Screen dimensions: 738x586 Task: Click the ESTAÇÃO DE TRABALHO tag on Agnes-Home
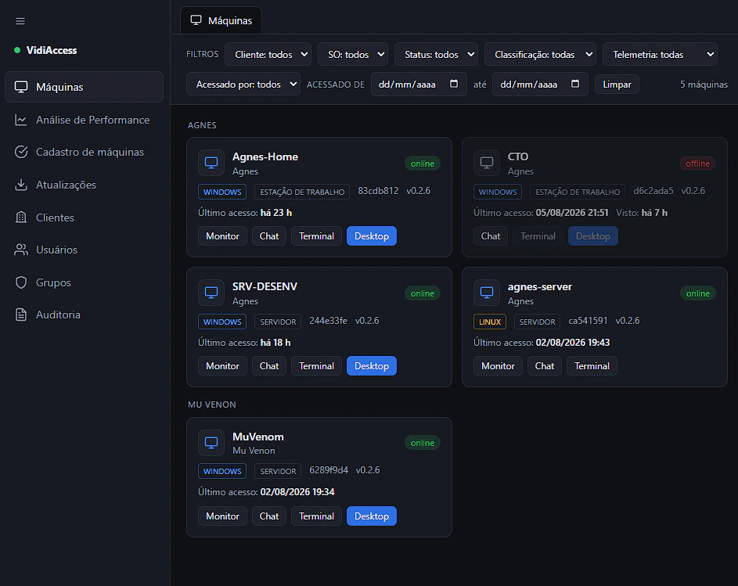[302, 192]
